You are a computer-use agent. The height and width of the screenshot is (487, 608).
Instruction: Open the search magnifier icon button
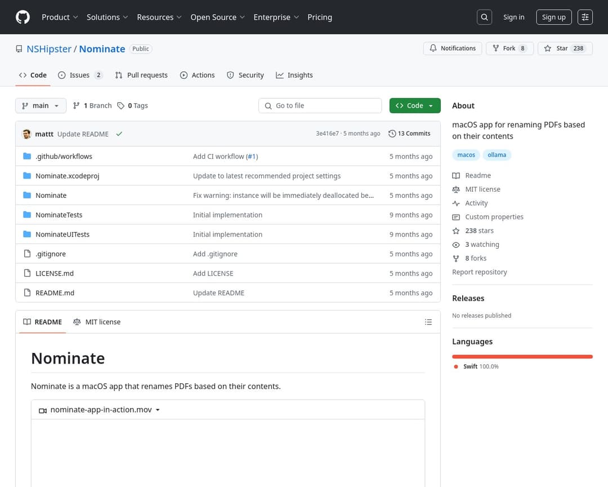click(484, 17)
